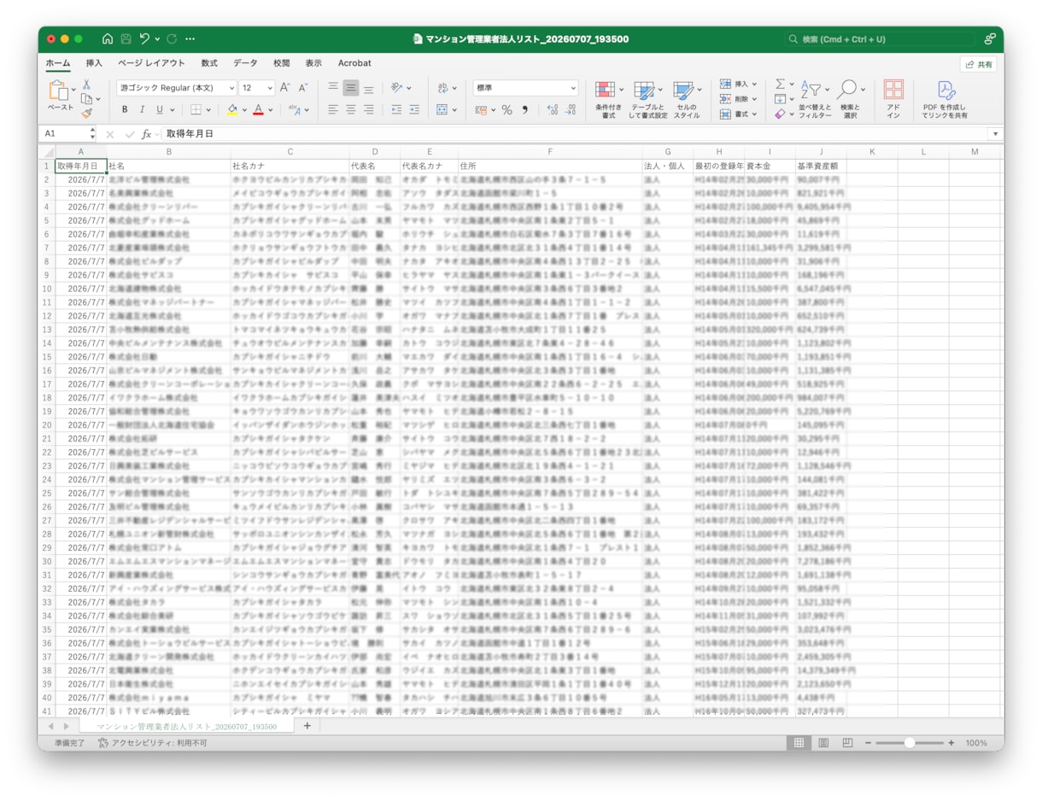Open the font name combo box
1042x801 pixels.
click(177, 88)
